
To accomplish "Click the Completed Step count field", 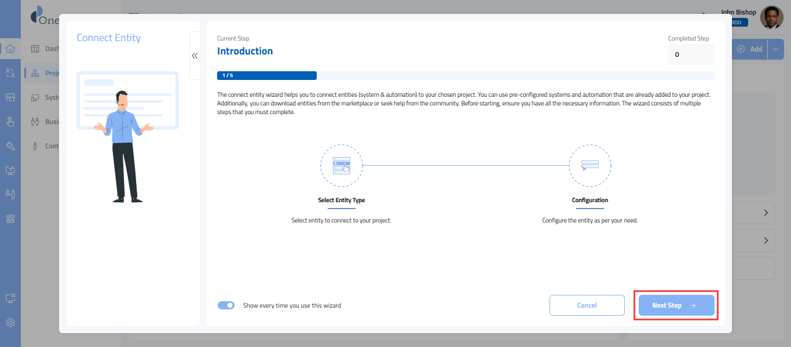I will click(691, 54).
